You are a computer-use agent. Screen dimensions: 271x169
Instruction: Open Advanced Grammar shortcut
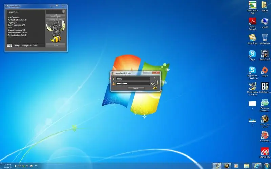265,105
